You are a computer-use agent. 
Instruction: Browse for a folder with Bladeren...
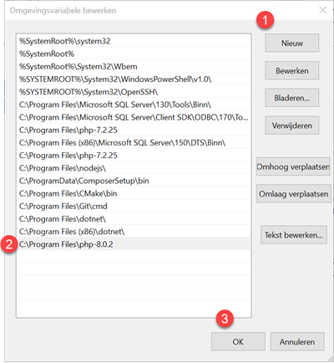[x=292, y=98]
